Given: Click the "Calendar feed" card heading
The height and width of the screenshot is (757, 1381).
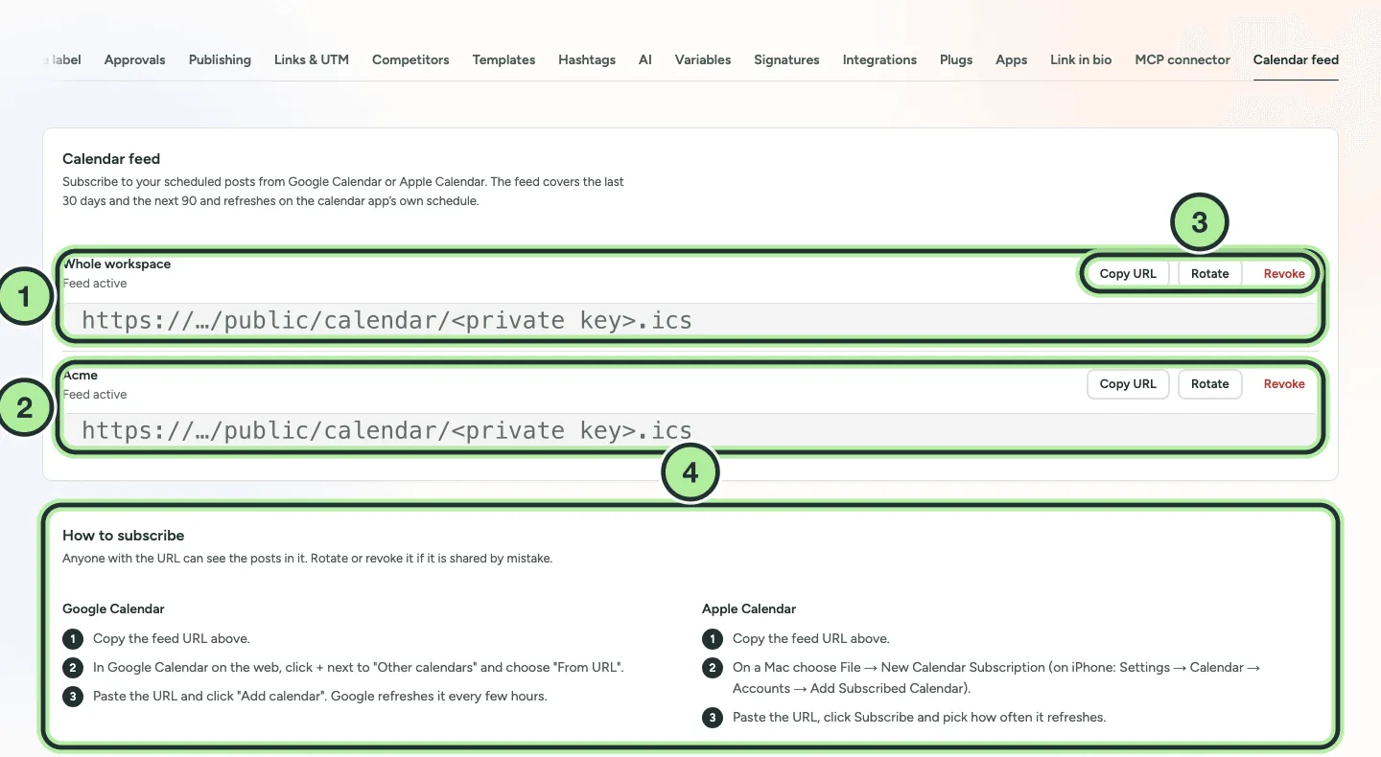Looking at the screenshot, I should click(x=111, y=159).
